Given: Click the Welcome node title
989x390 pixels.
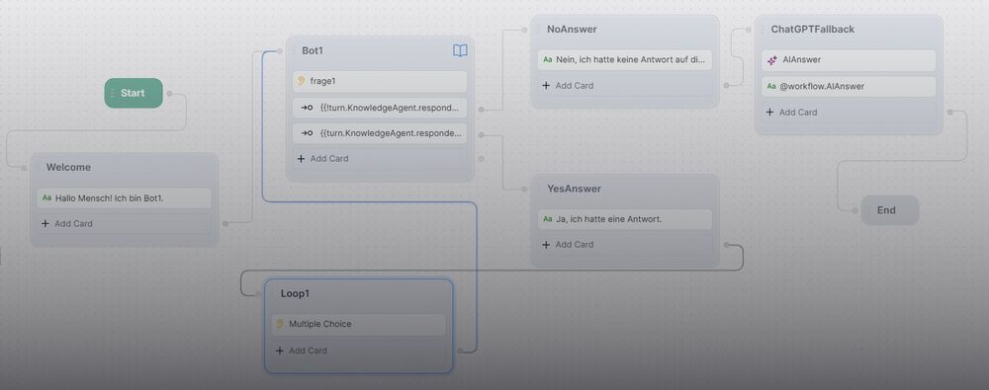Looking at the screenshot, I should [68, 168].
